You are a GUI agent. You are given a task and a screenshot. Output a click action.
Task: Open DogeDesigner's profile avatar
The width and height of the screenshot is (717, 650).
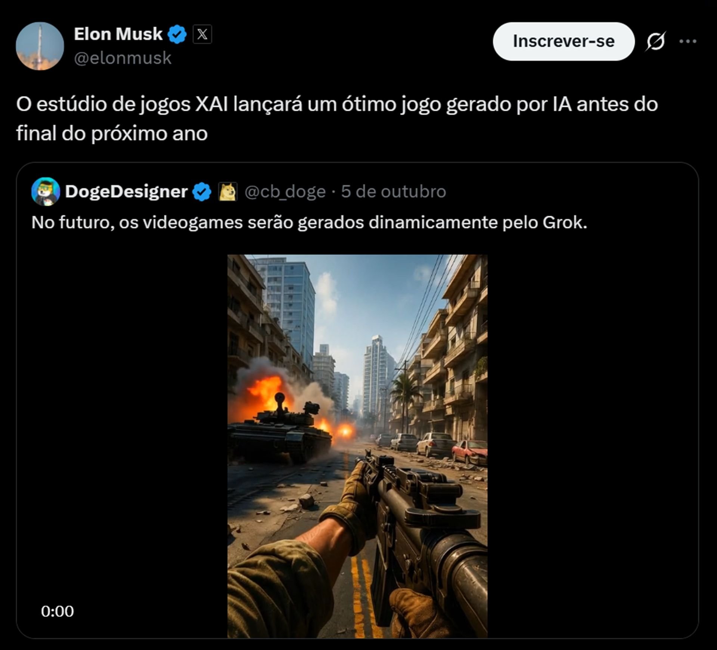tap(46, 191)
